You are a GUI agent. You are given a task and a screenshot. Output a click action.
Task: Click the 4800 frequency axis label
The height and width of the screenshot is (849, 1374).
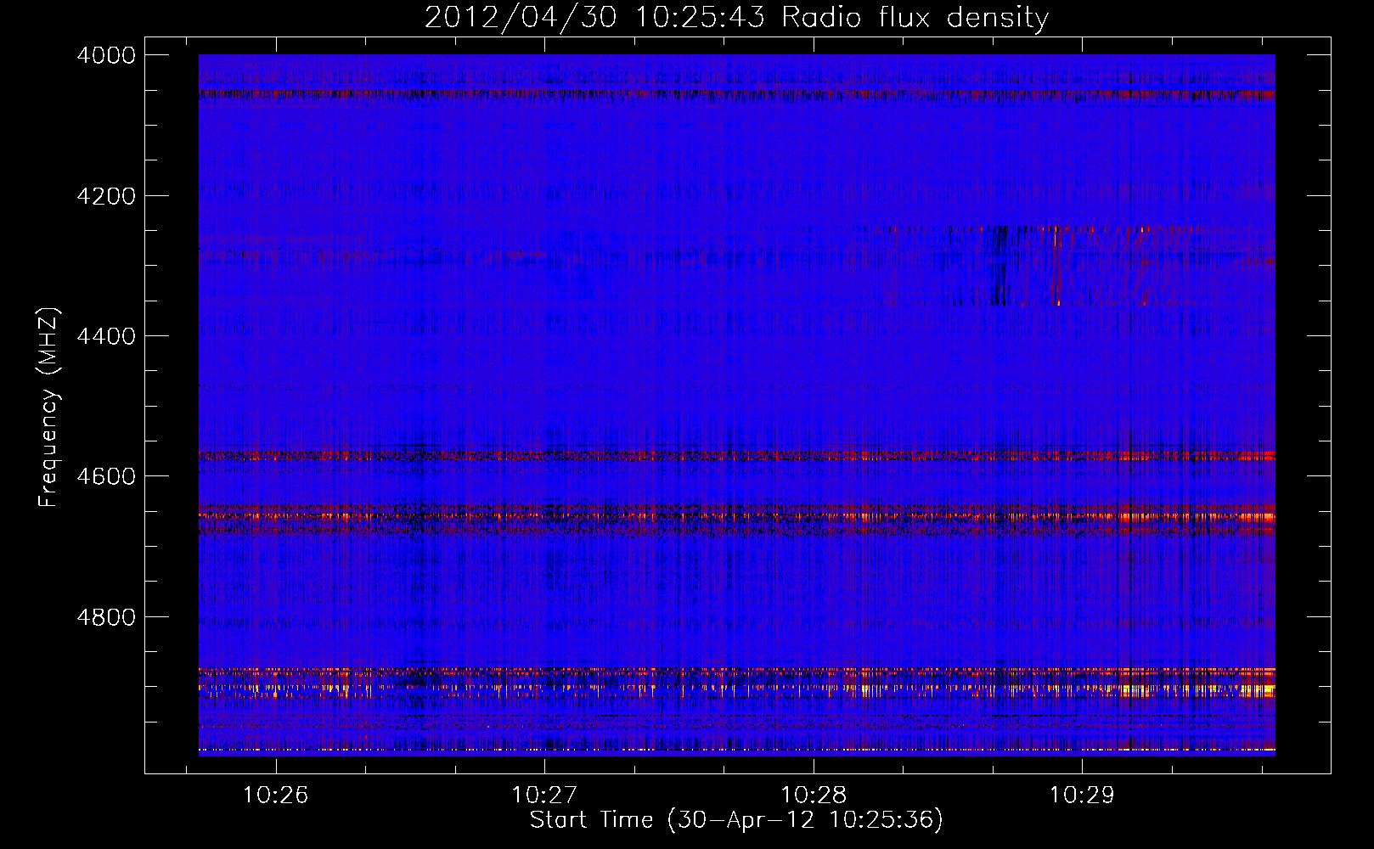[106, 616]
